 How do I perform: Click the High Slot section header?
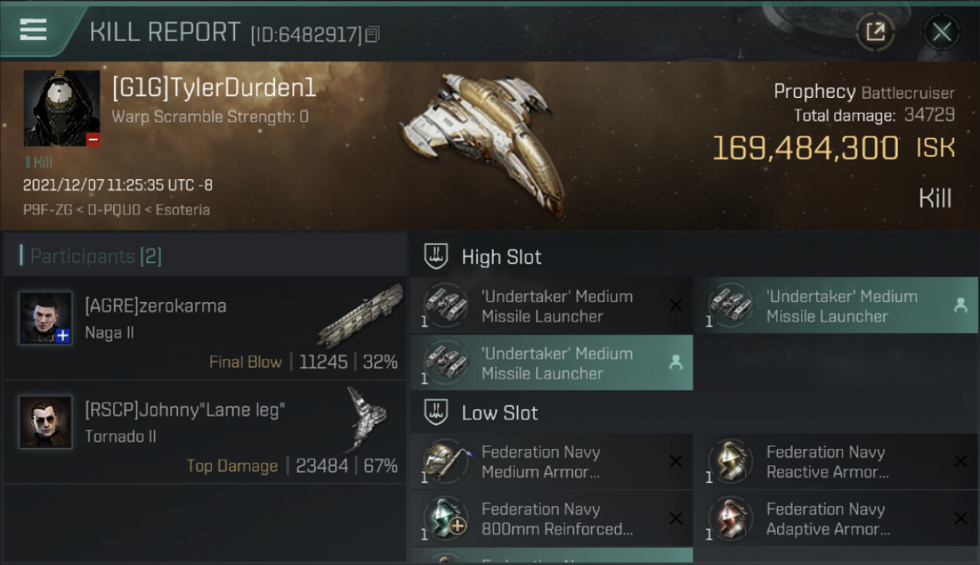501,257
